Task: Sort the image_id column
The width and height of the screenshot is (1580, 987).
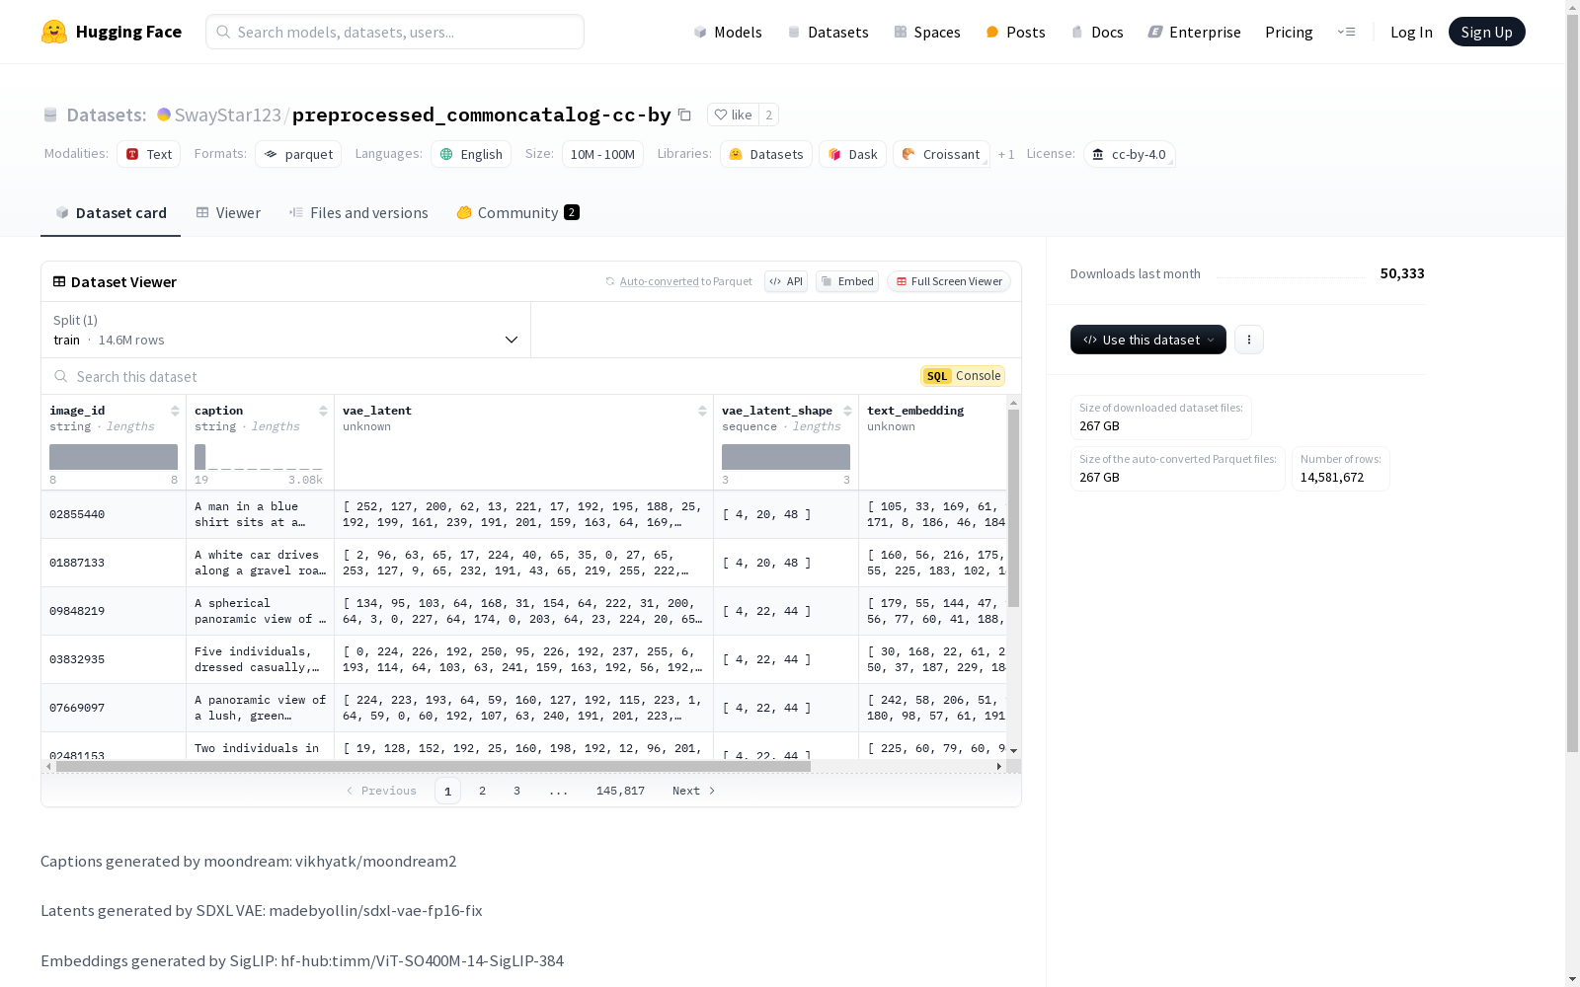Action: click(175, 411)
